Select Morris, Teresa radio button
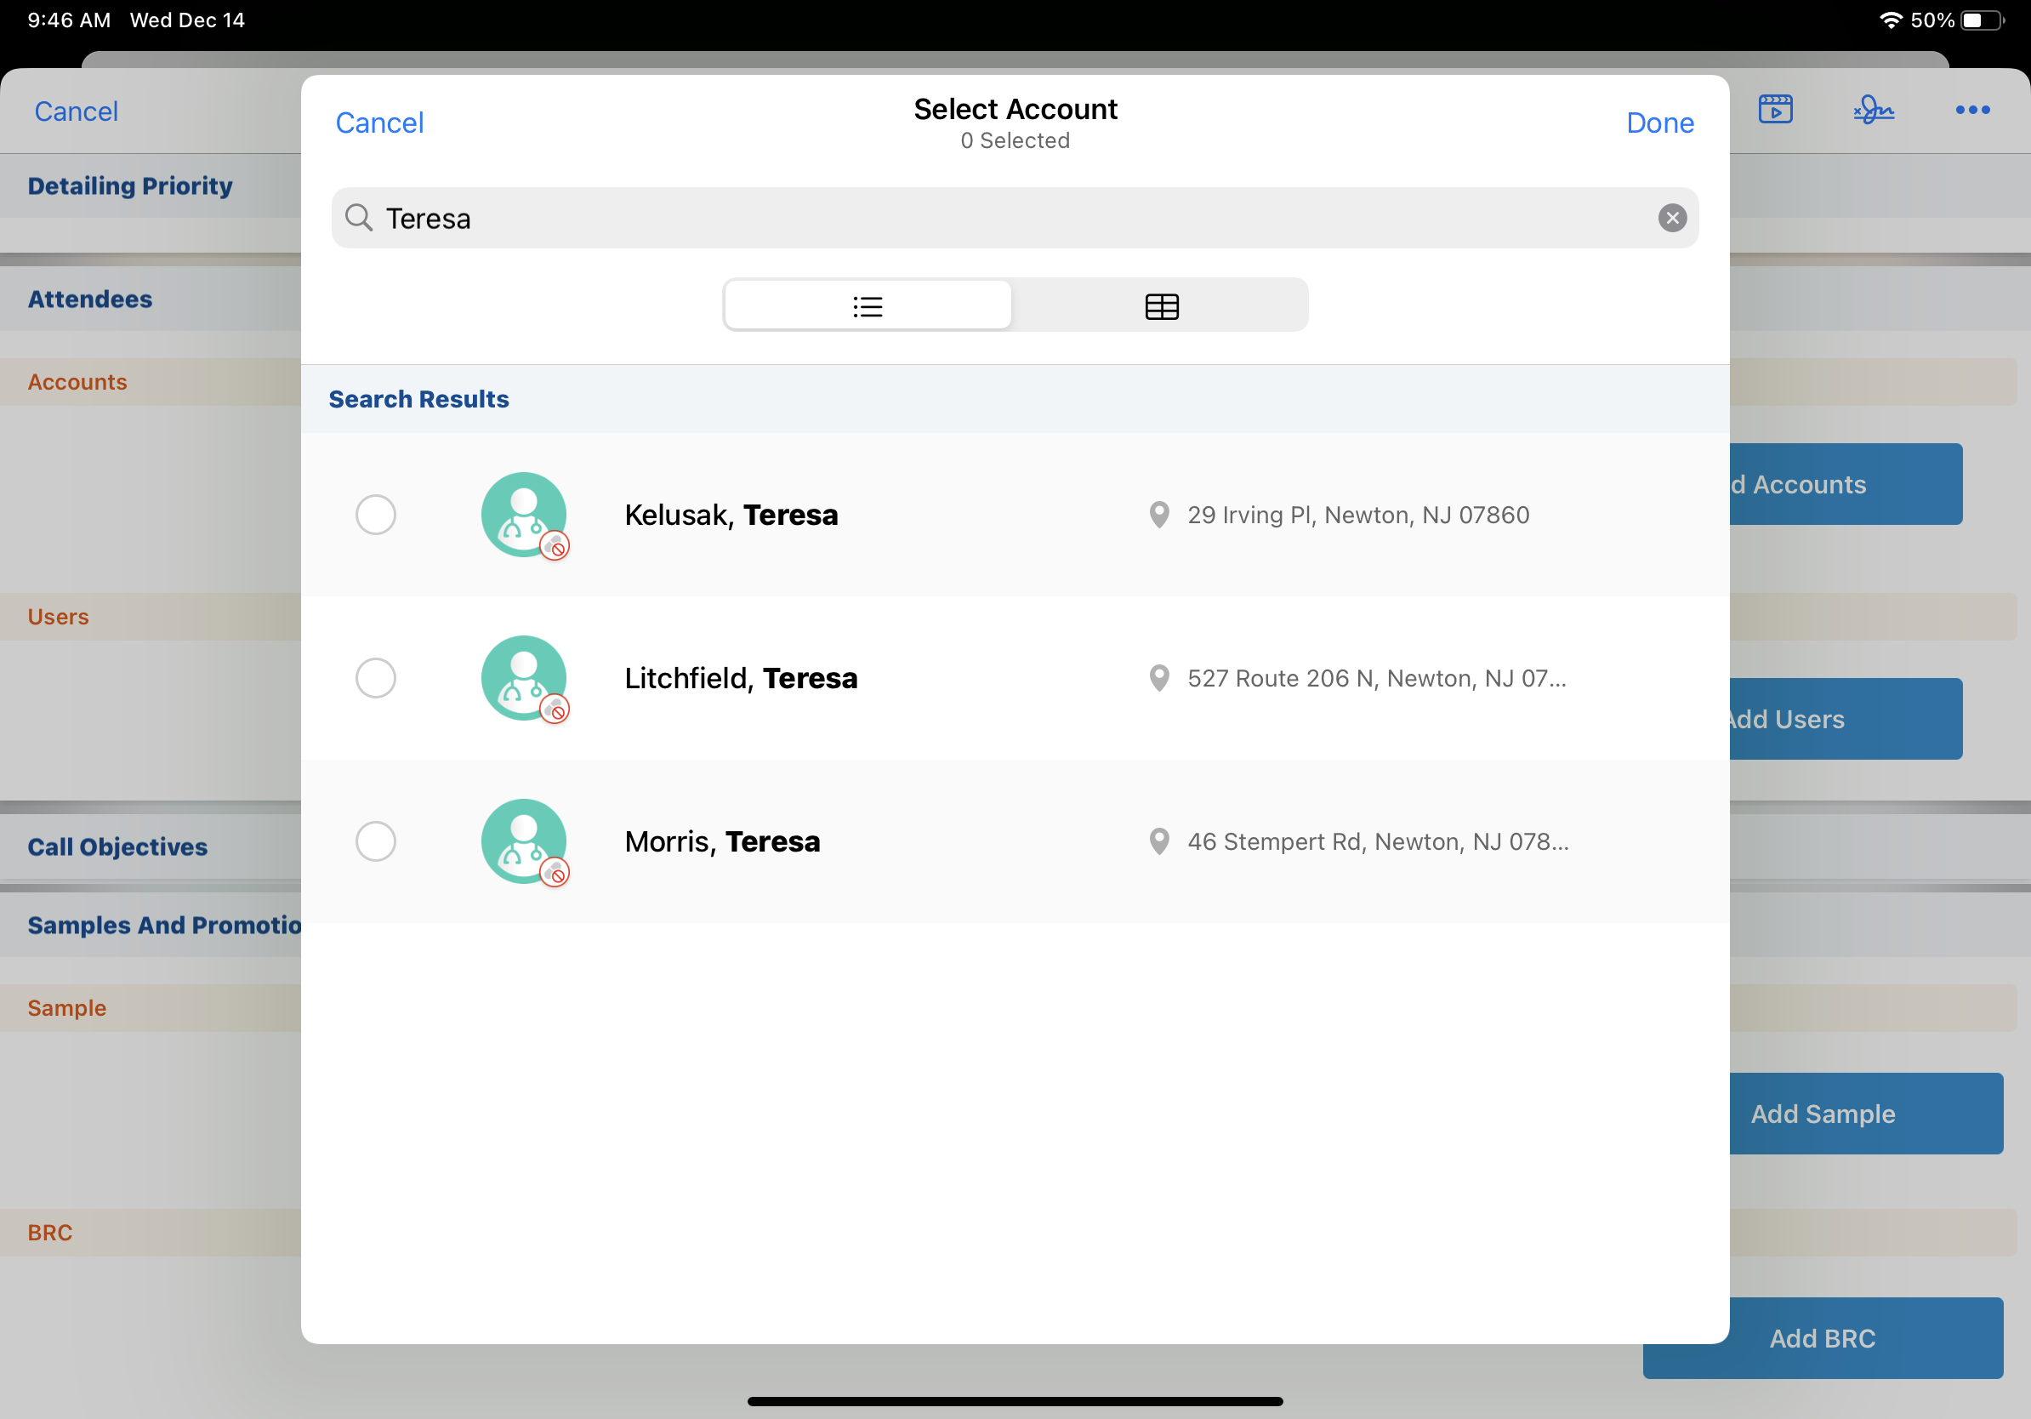This screenshot has height=1419, width=2031. click(x=375, y=841)
